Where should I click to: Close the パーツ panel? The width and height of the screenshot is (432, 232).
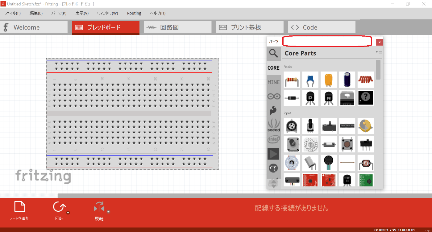click(x=380, y=42)
